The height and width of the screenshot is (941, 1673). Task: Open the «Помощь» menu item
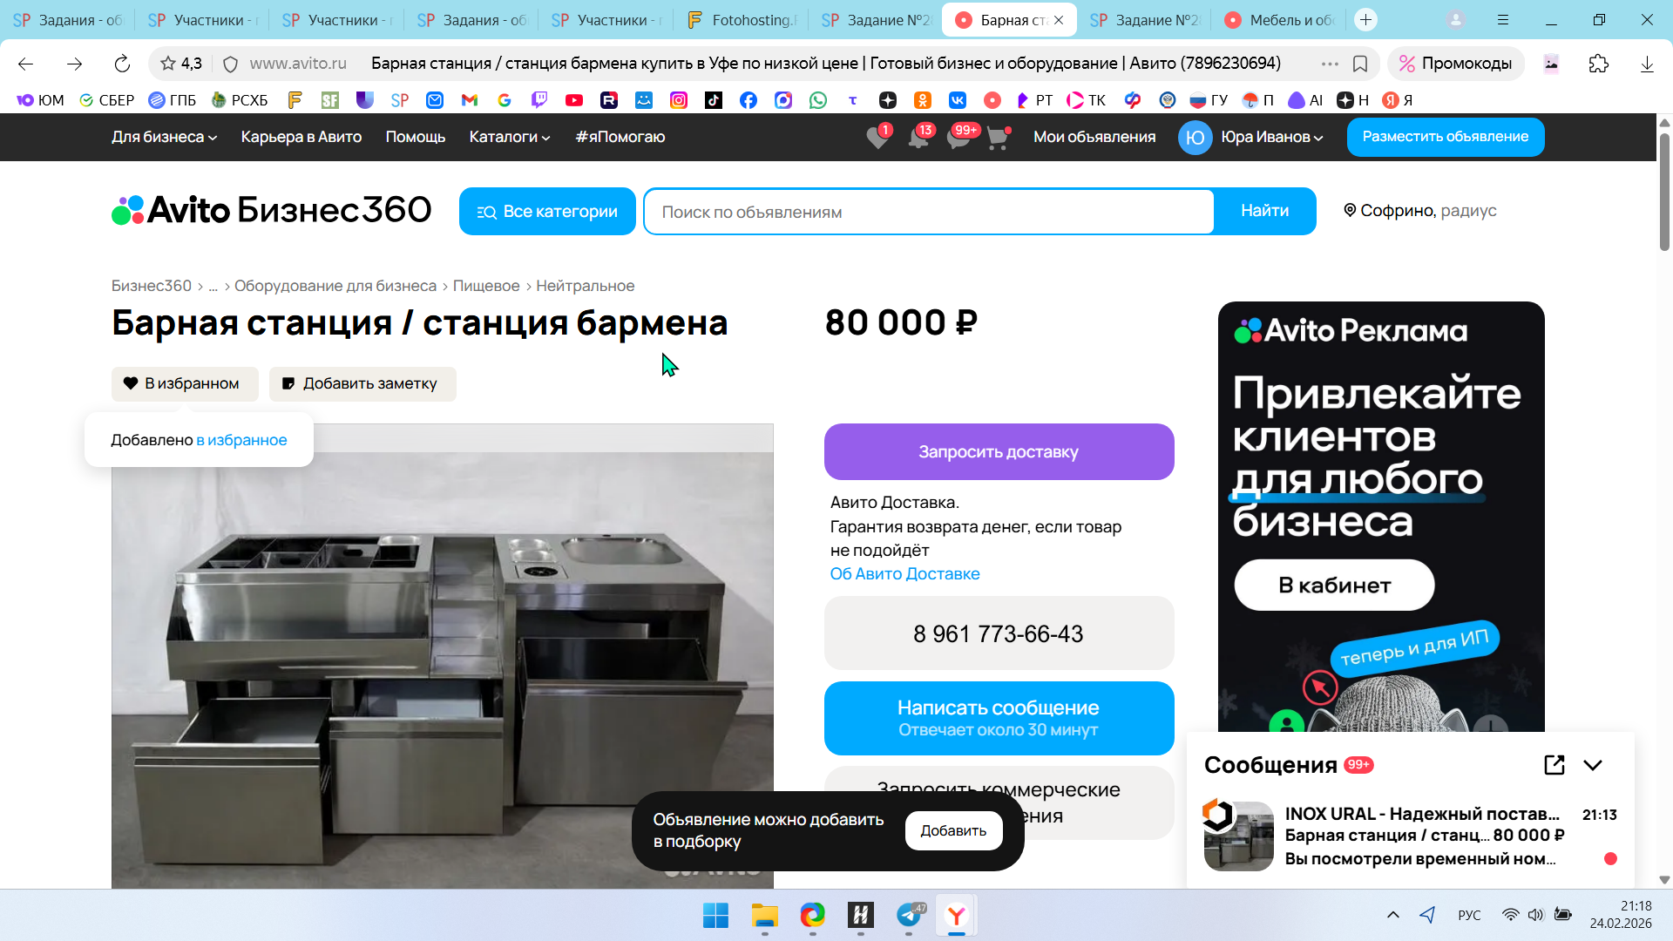coord(415,137)
